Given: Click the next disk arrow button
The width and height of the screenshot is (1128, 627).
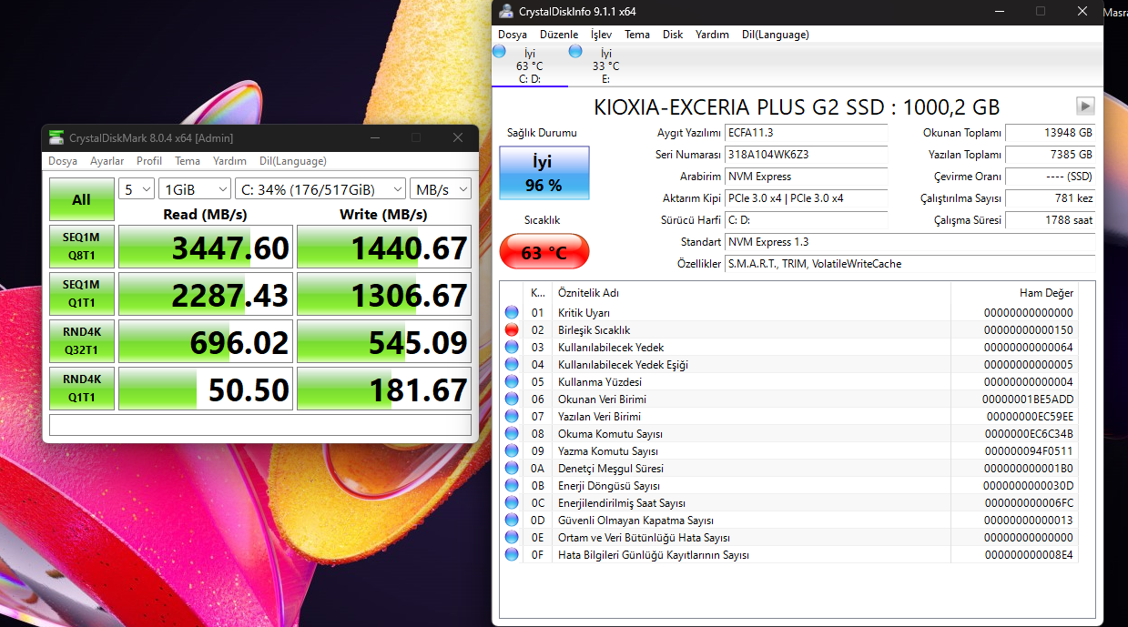Looking at the screenshot, I should (1085, 106).
